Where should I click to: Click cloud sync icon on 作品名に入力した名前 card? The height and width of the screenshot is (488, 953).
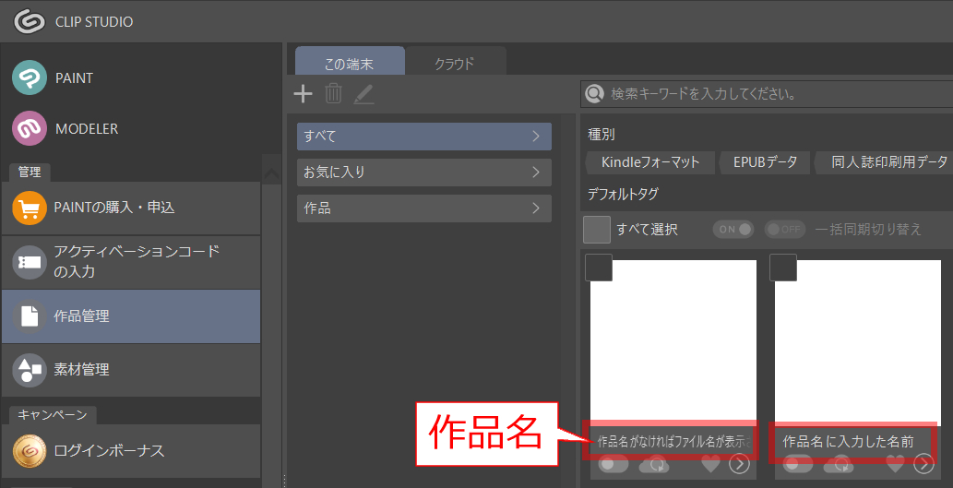pyautogui.click(x=839, y=466)
